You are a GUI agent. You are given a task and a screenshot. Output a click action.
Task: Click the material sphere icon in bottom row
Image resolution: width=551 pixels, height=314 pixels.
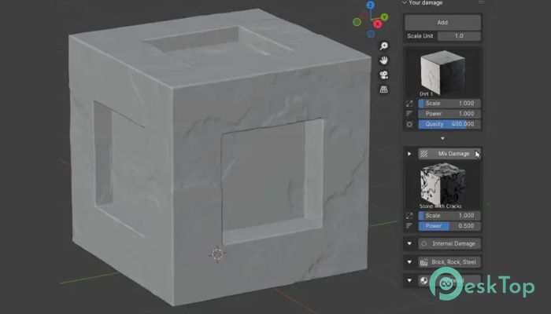click(424, 280)
